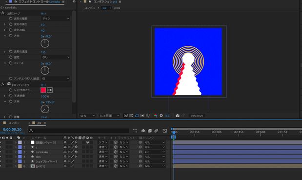Open the 50% magnification dropdown
The image size is (302, 180).
pyautogui.click(x=87, y=116)
